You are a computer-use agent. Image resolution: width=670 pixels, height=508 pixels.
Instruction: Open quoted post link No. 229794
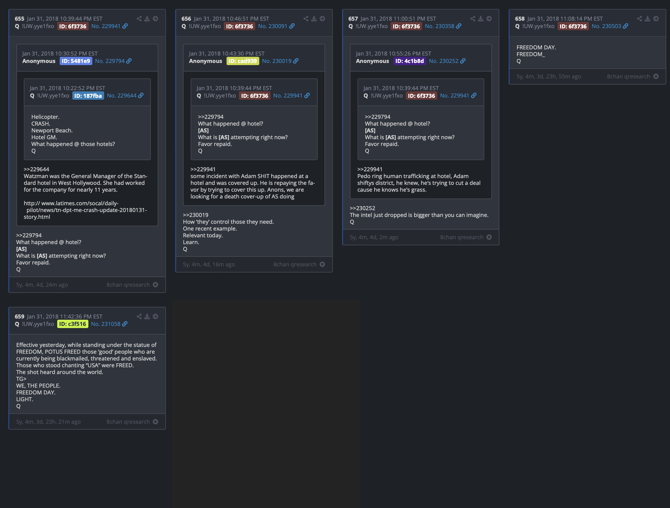click(x=113, y=61)
